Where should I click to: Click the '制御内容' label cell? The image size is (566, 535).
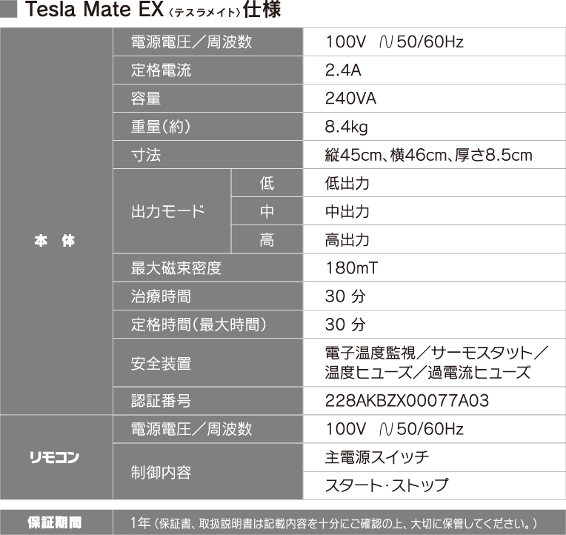(x=208, y=472)
